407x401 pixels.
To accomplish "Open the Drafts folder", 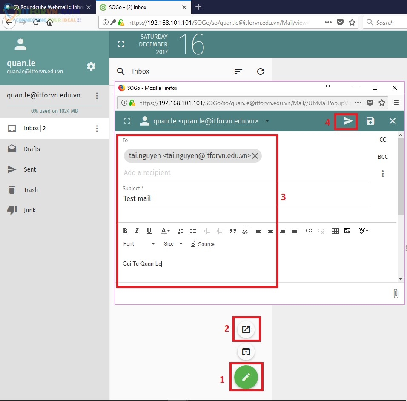I will 32,149.
